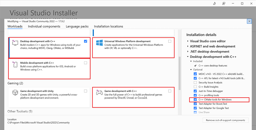Uncheck C++ CMake tools for Windows
This screenshot has height=130, width=256.
click(195, 99)
